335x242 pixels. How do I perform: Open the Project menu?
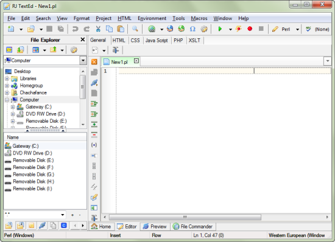point(104,18)
